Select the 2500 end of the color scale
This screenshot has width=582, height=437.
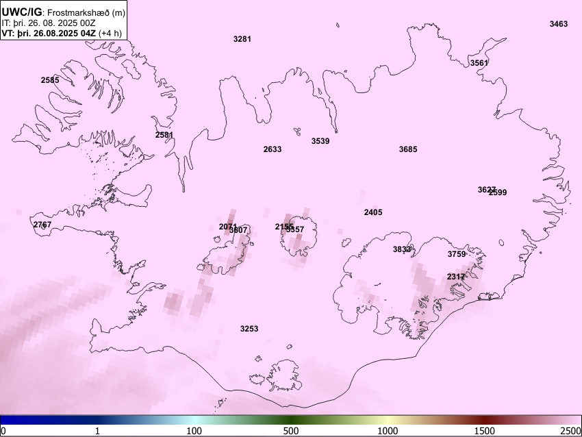point(572,431)
